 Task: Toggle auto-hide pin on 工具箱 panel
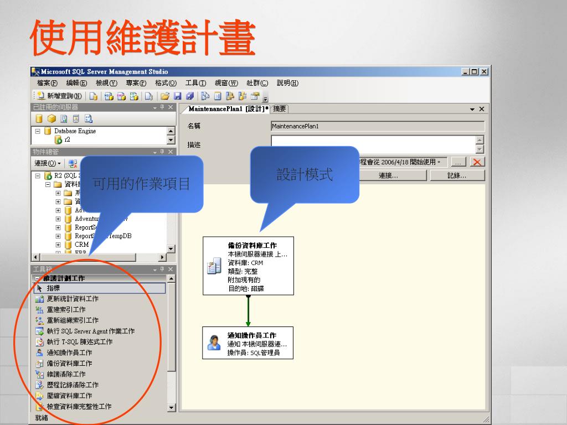tap(162, 269)
